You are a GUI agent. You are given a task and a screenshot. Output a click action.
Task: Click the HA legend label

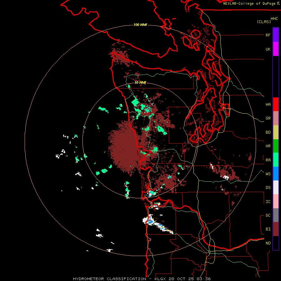(x=268, y=104)
